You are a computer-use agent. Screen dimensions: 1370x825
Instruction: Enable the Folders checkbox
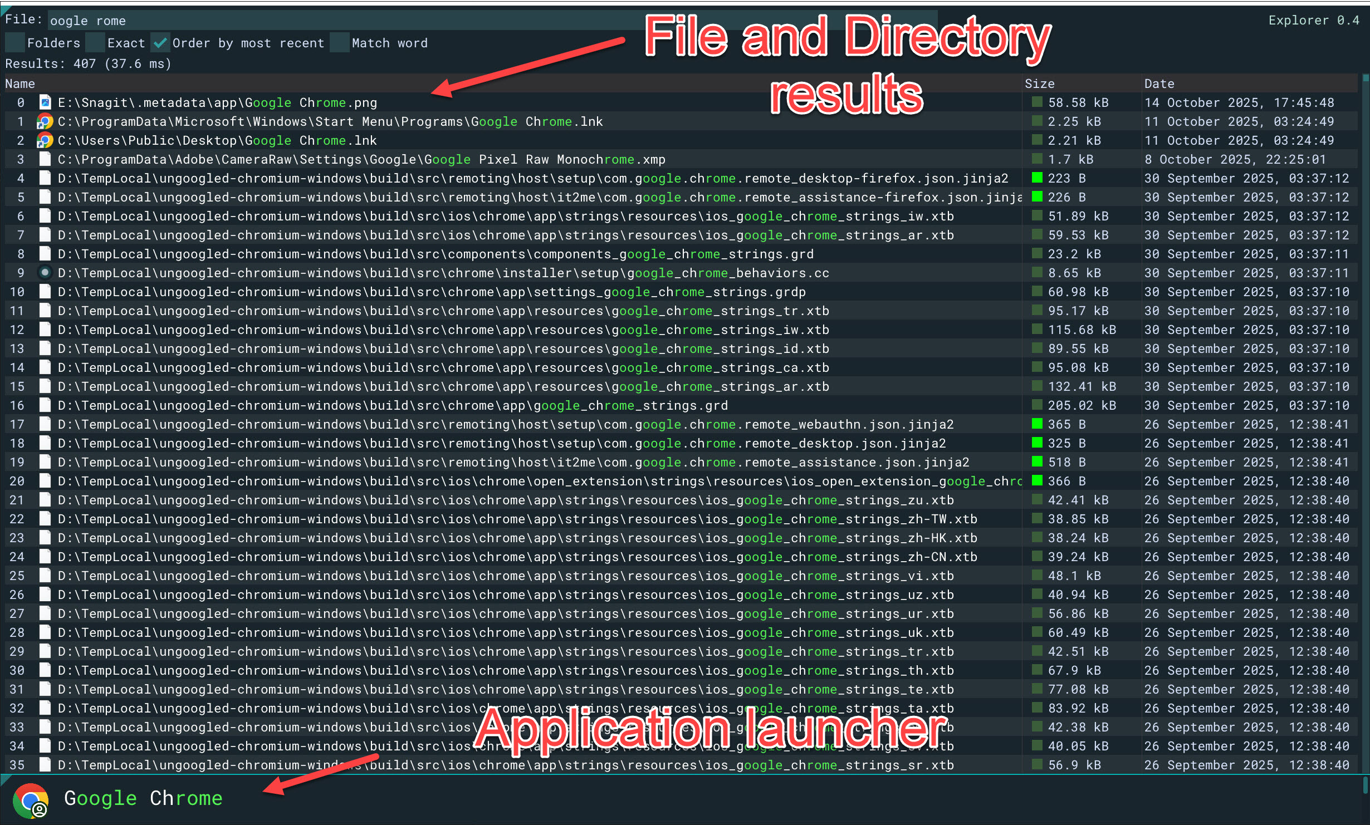point(15,43)
